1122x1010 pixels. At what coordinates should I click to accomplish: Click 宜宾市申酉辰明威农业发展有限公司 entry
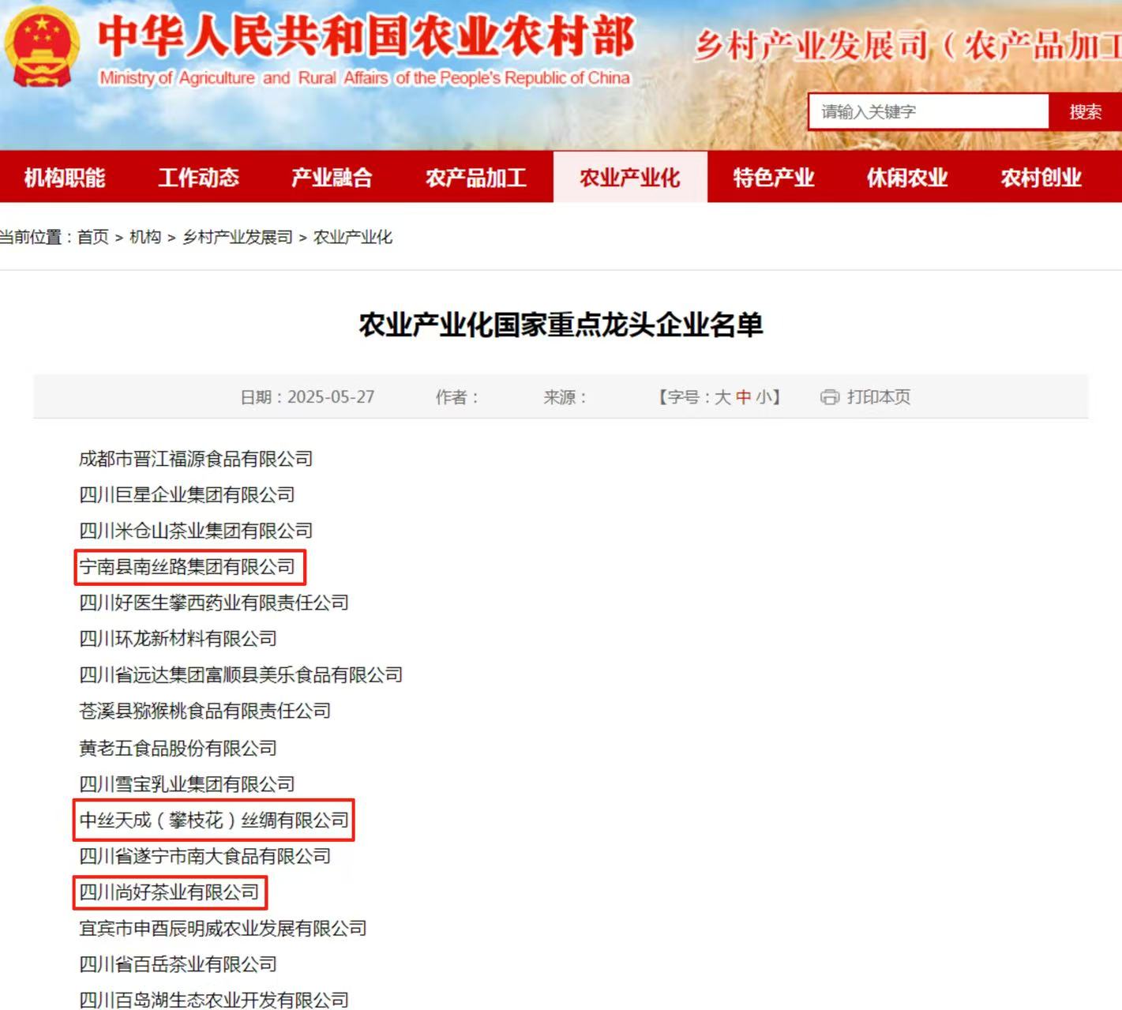pyautogui.click(x=223, y=929)
